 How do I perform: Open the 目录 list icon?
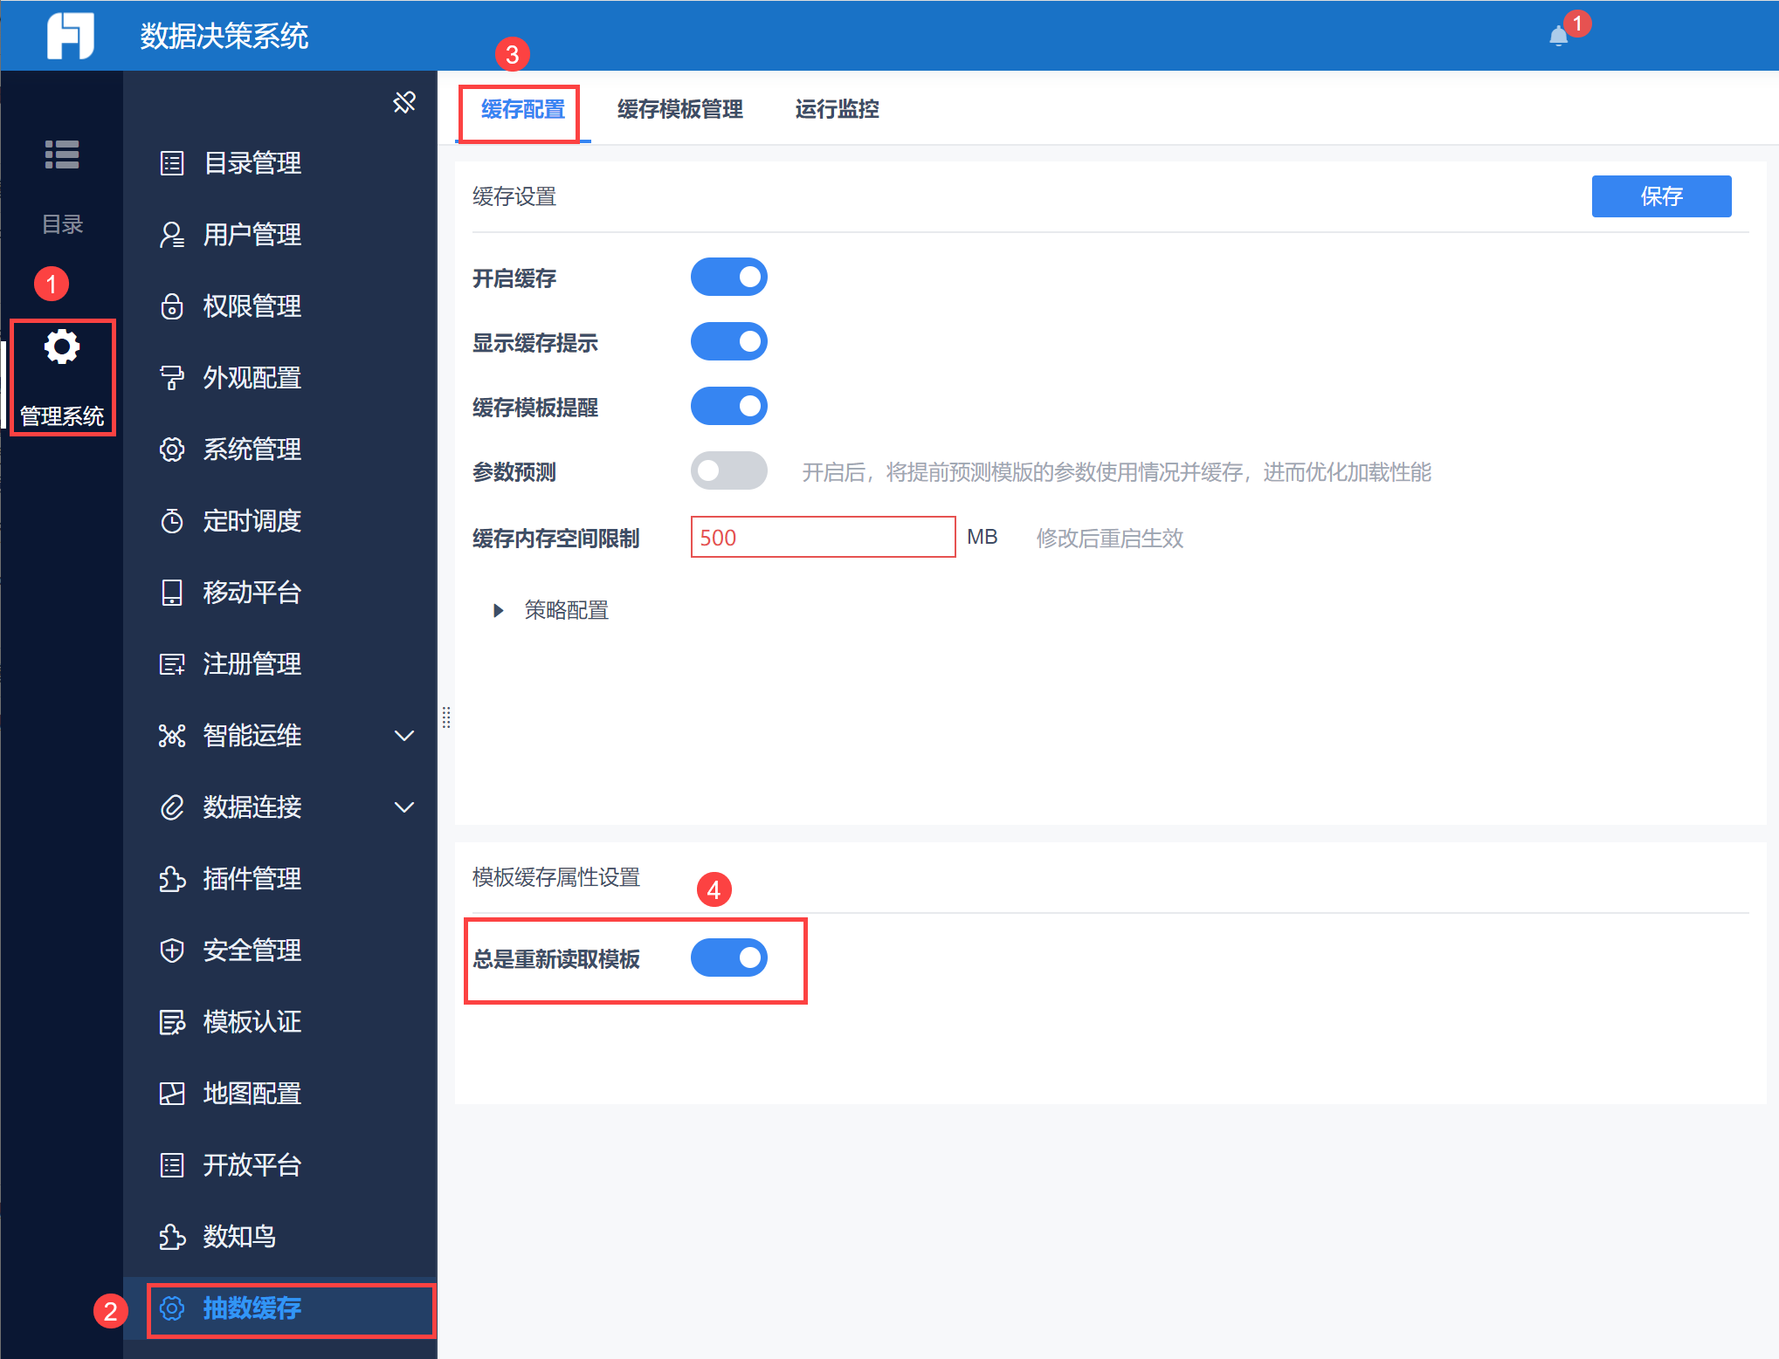62,154
